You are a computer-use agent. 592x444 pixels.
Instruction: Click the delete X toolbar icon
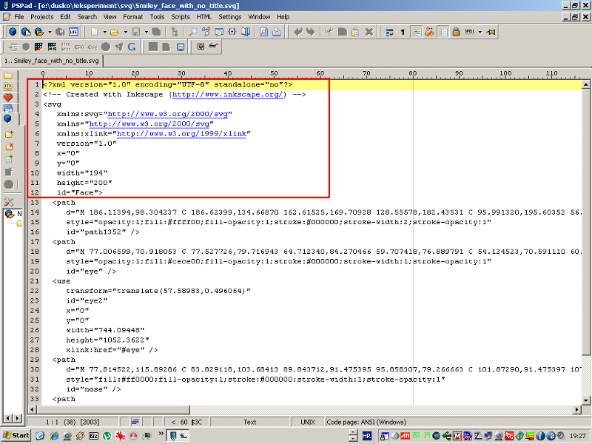(x=369, y=32)
